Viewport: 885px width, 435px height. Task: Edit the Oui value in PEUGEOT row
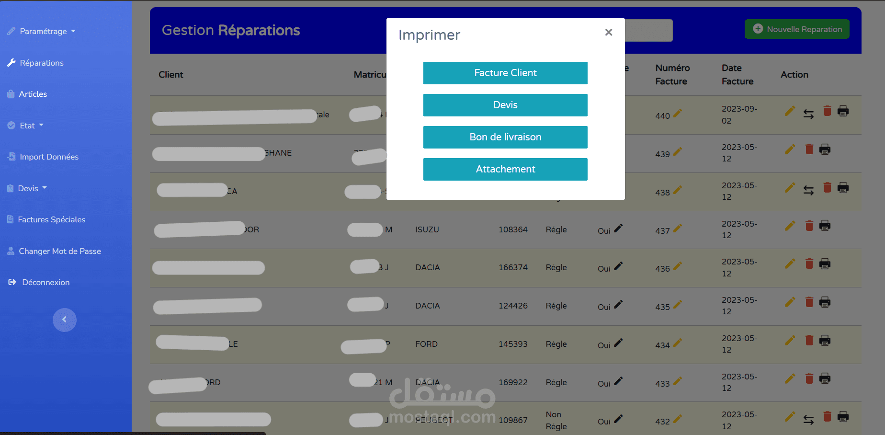(x=618, y=419)
